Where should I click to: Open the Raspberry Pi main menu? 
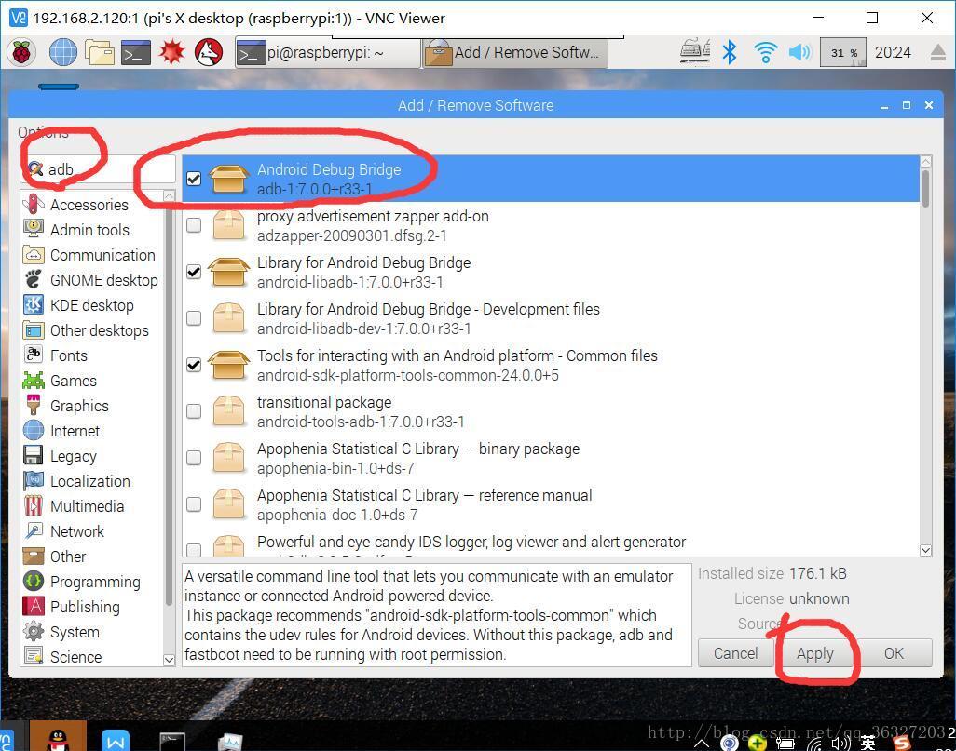[22, 52]
